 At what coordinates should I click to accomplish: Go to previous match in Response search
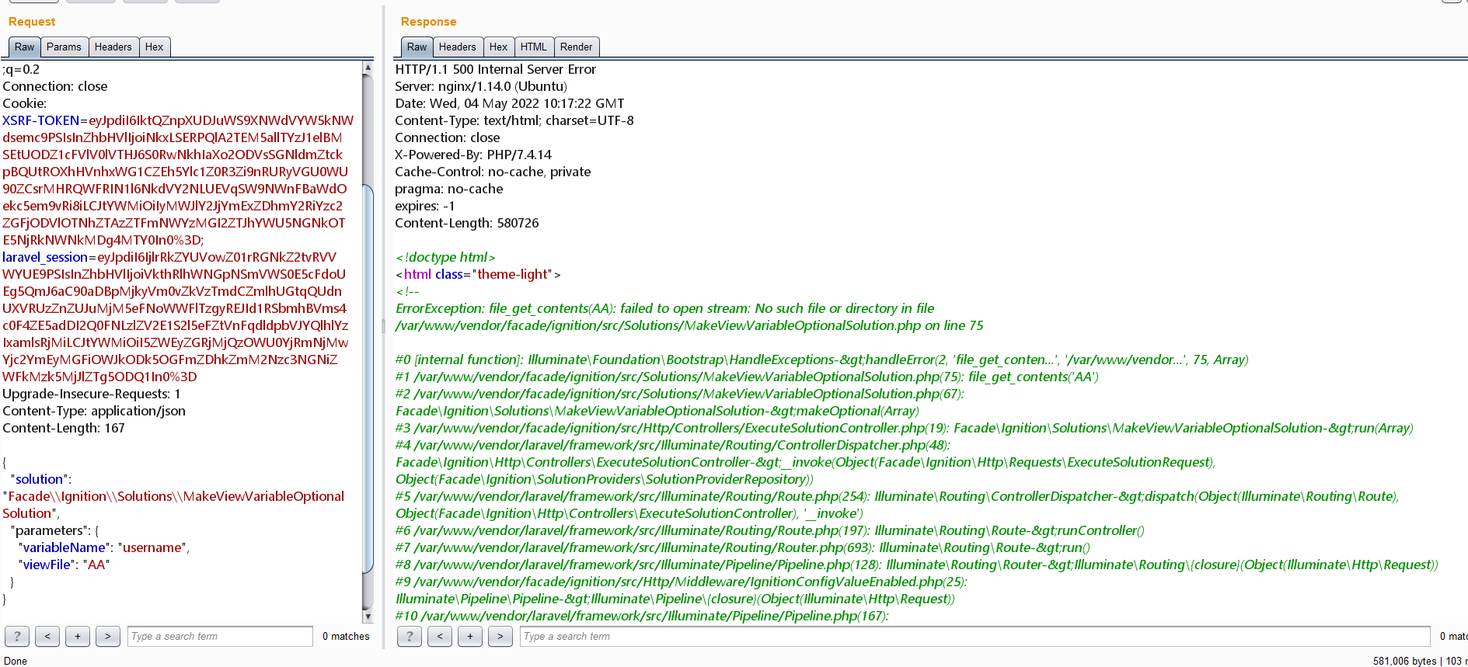pyautogui.click(x=440, y=637)
